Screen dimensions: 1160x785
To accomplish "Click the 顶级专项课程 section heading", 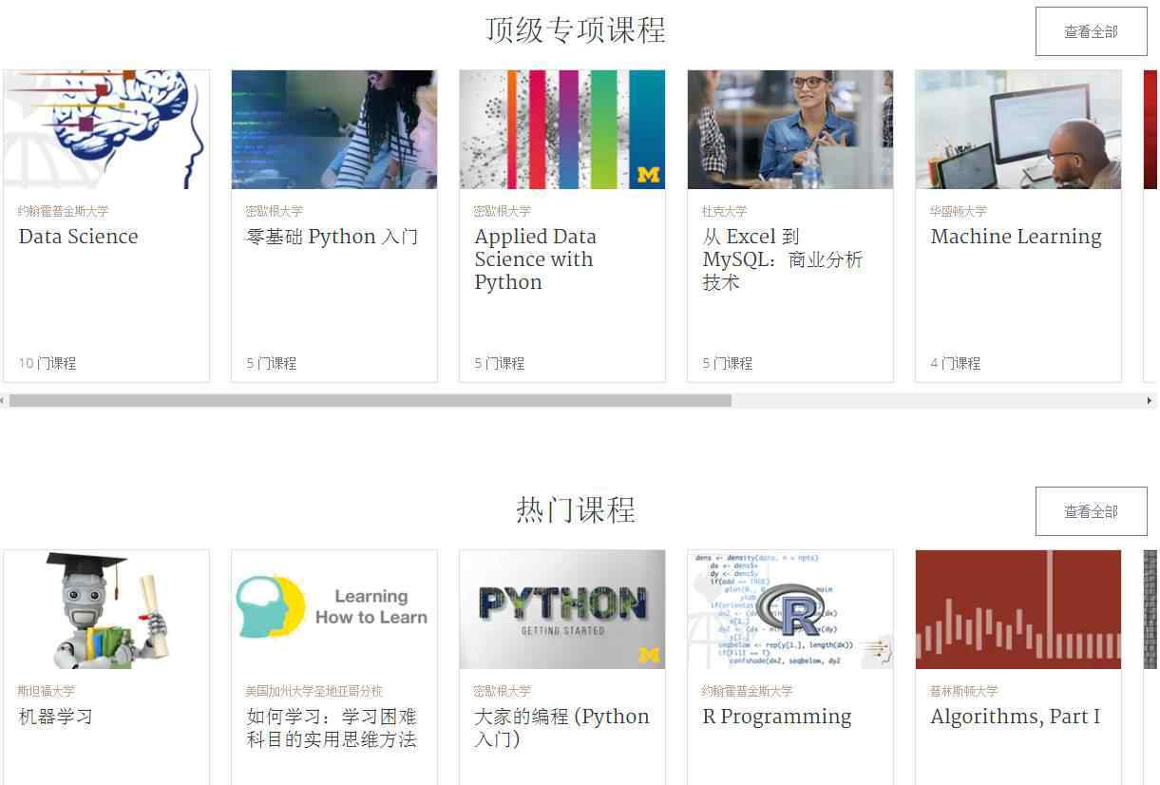I will [x=576, y=30].
